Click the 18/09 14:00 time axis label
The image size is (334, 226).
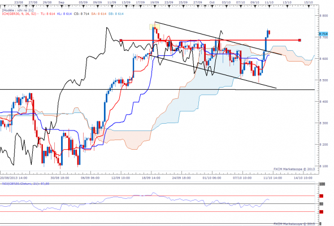click(x=151, y=177)
